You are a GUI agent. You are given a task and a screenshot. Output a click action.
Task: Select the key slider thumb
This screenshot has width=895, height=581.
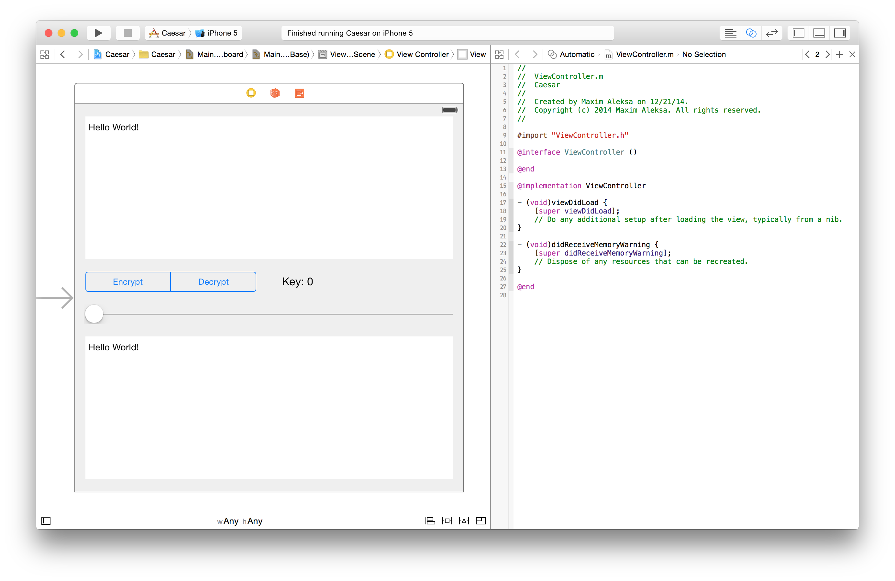[x=94, y=314]
